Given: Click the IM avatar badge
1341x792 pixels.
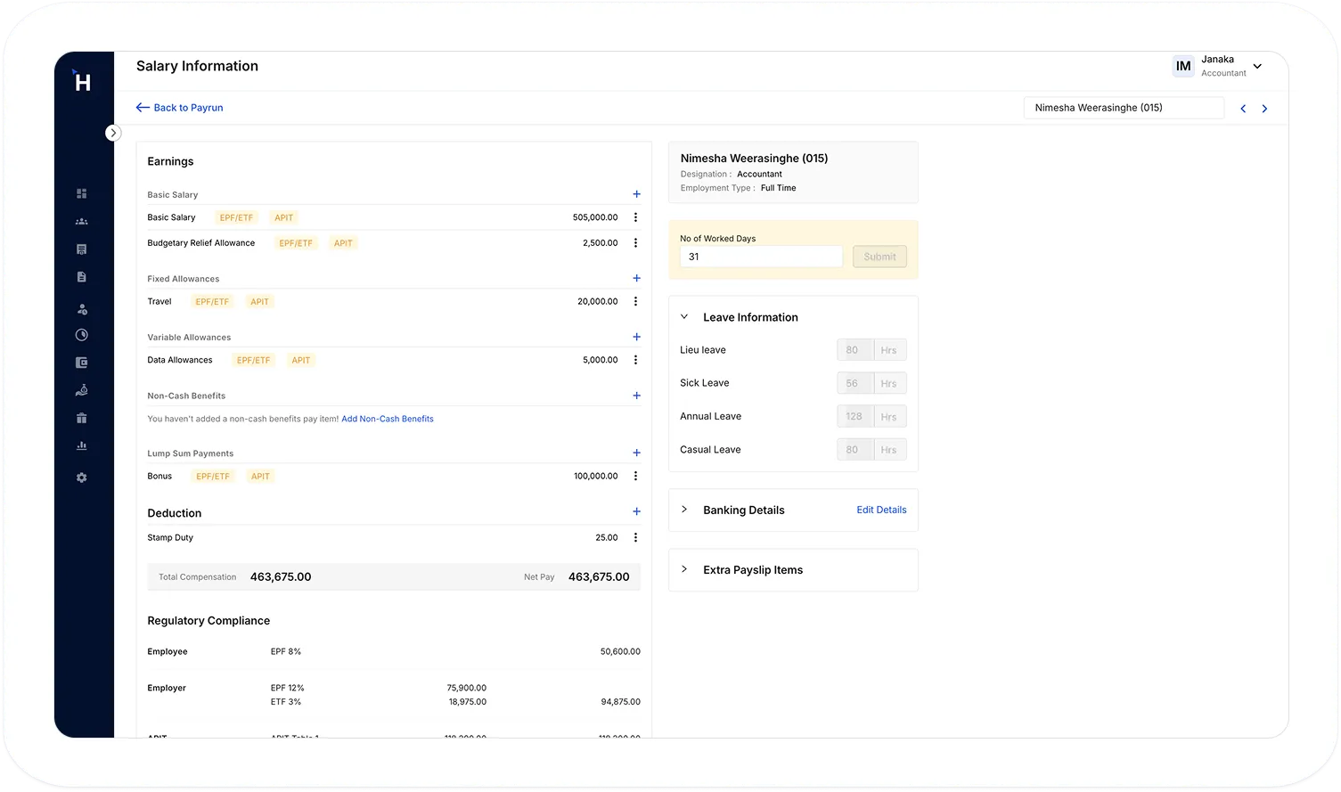Looking at the screenshot, I should 1183,66.
